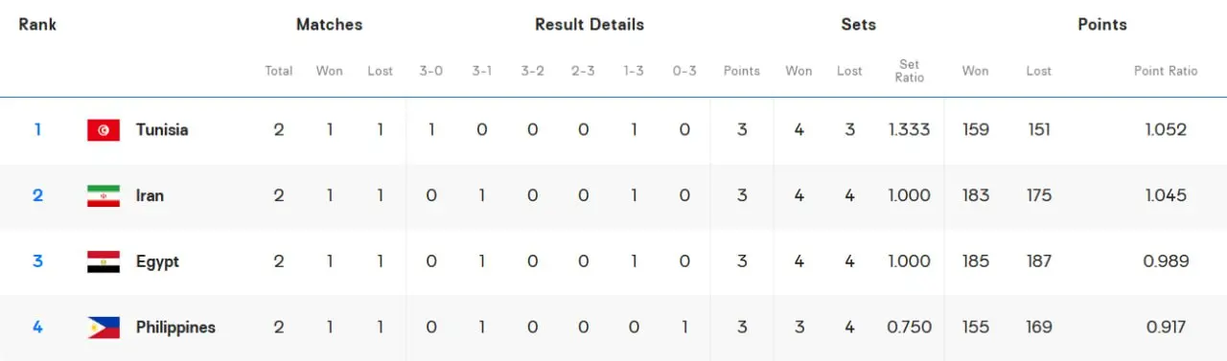Click Egypt's points won value 185

976,261
